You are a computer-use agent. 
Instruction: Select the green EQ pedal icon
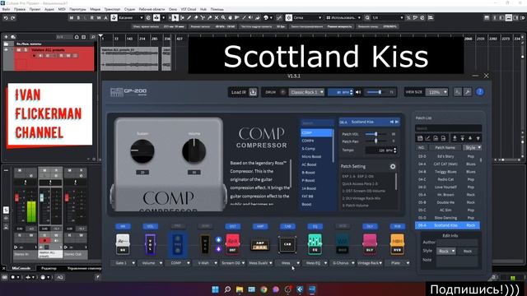tap(315, 244)
